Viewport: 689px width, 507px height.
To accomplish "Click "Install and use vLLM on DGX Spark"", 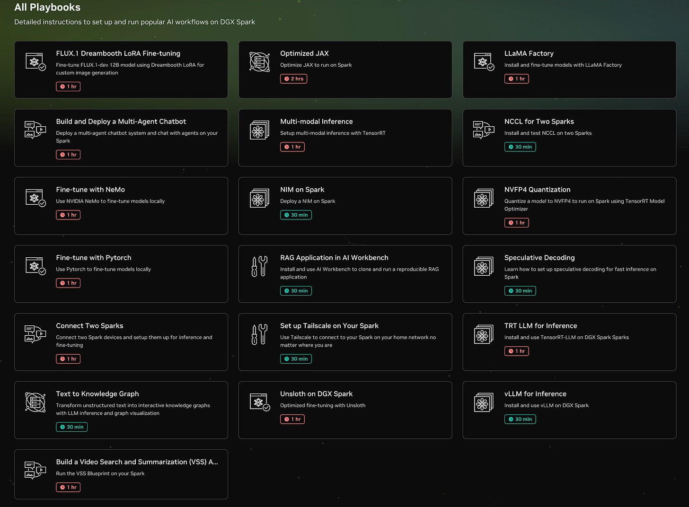I will pyautogui.click(x=547, y=405).
